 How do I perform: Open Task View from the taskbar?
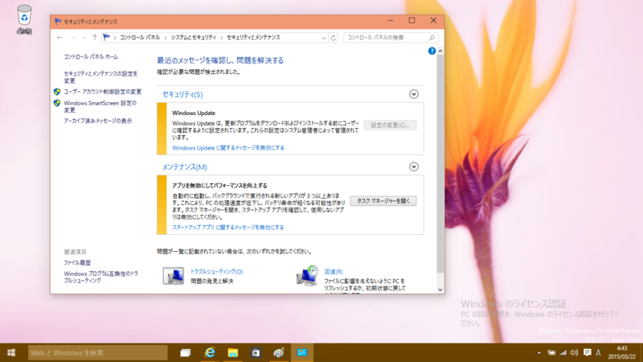tap(186, 352)
